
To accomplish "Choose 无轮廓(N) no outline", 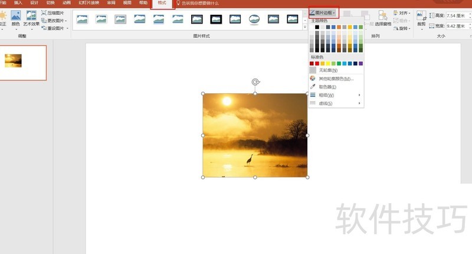I will point(336,70).
